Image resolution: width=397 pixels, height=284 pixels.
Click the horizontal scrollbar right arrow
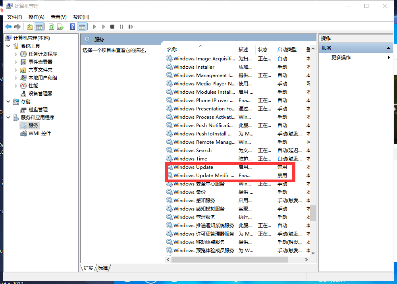point(306,260)
